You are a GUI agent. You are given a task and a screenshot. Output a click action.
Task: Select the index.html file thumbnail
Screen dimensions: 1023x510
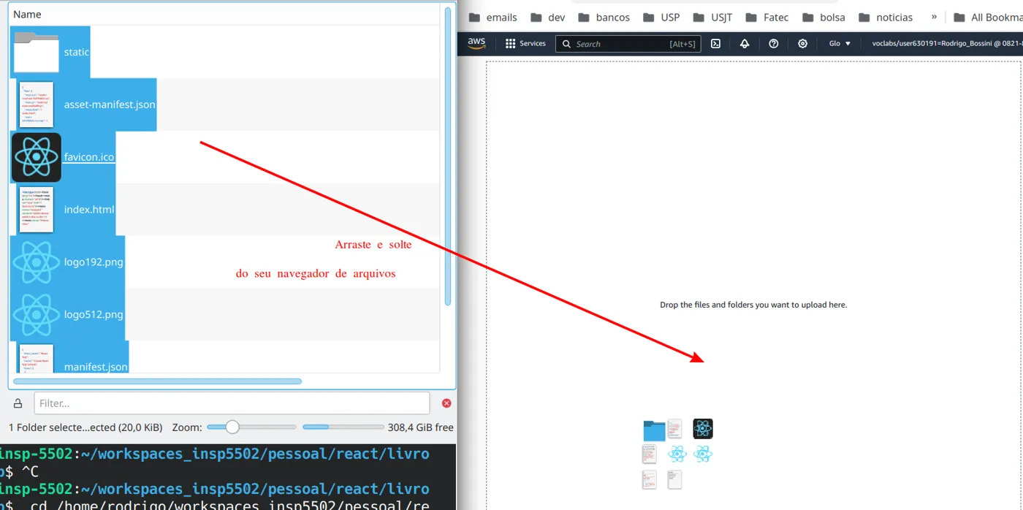click(x=37, y=210)
